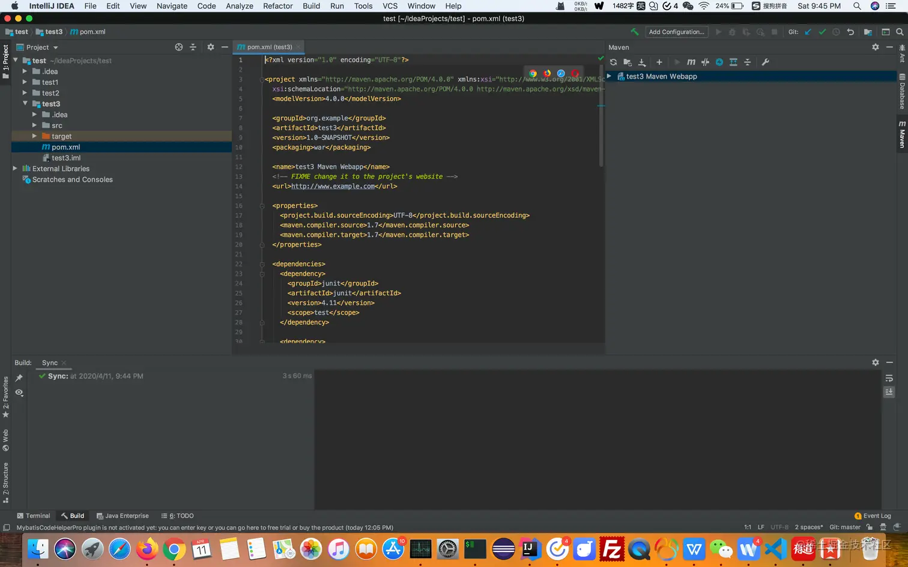Click the Add Configuration button
Image resolution: width=908 pixels, height=567 pixels.
click(x=676, y=32)
